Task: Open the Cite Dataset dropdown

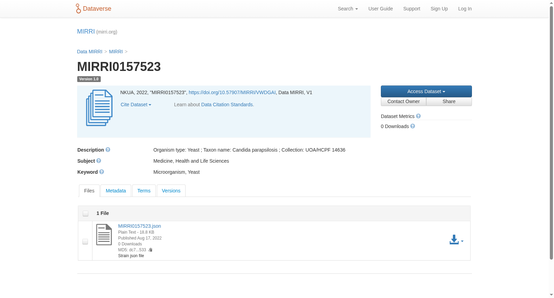Action: 136,105
